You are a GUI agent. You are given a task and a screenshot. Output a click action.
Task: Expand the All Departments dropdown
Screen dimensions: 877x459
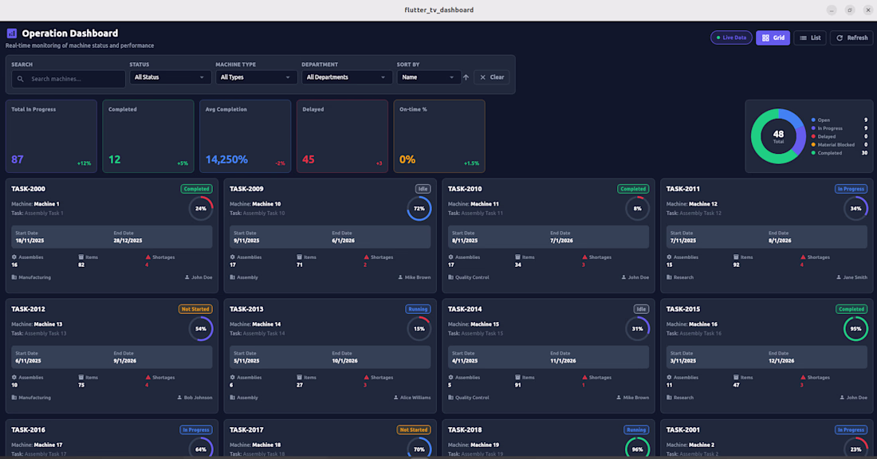(x=346, y=77)
